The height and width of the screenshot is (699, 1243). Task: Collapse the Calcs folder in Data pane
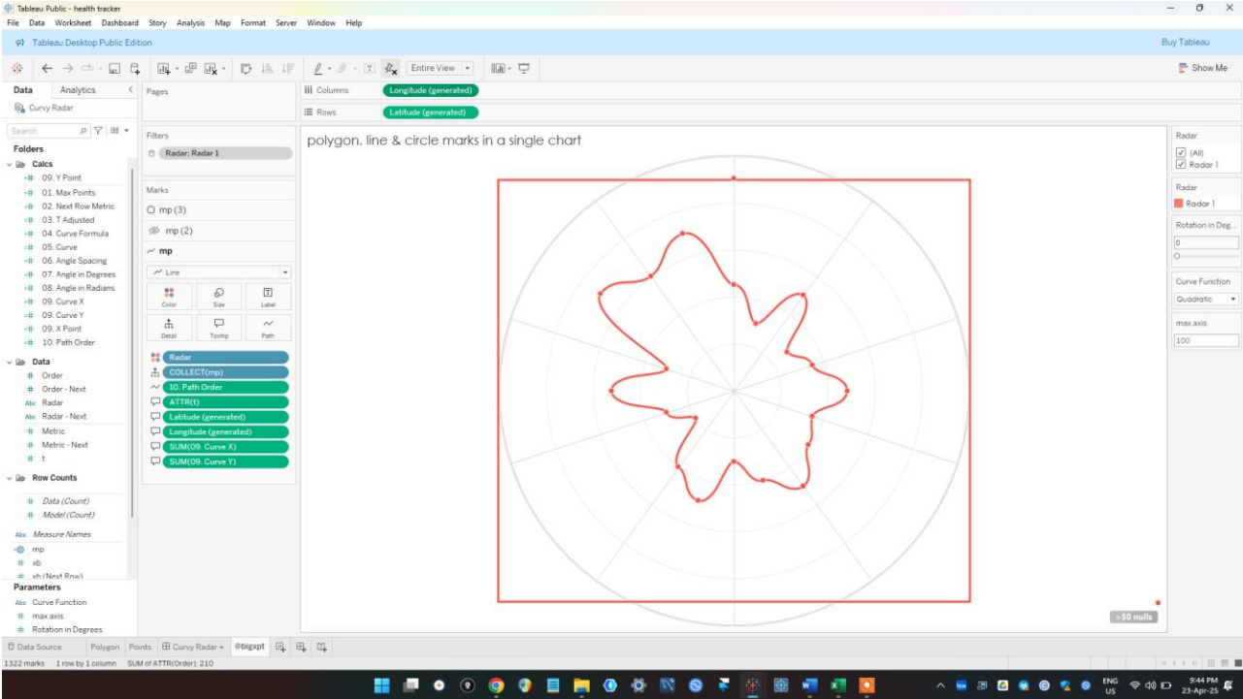click(9, 164)
